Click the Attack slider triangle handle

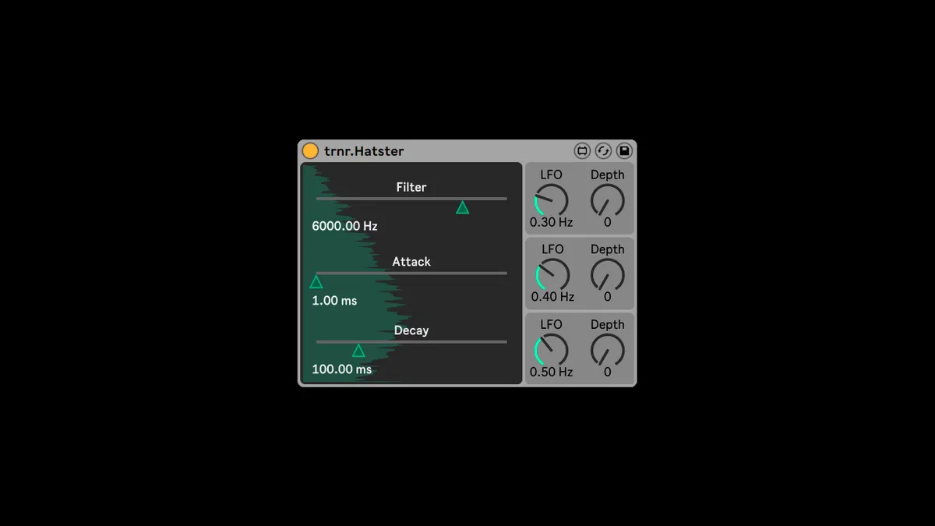tap(316, 282)
